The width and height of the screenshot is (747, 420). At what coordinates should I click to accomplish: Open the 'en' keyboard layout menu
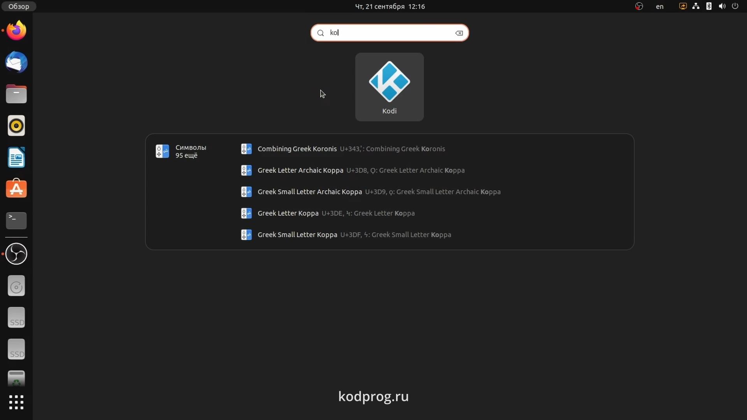tap(659, 6)
